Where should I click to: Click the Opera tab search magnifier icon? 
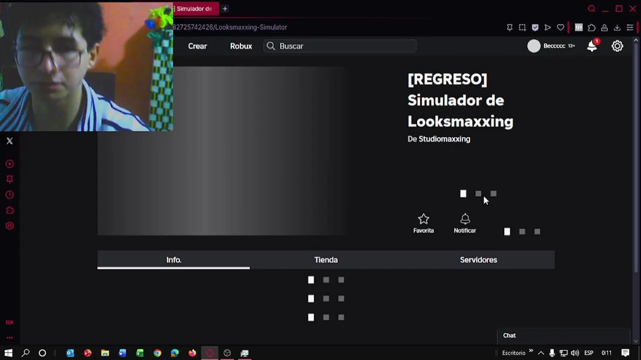591,8
